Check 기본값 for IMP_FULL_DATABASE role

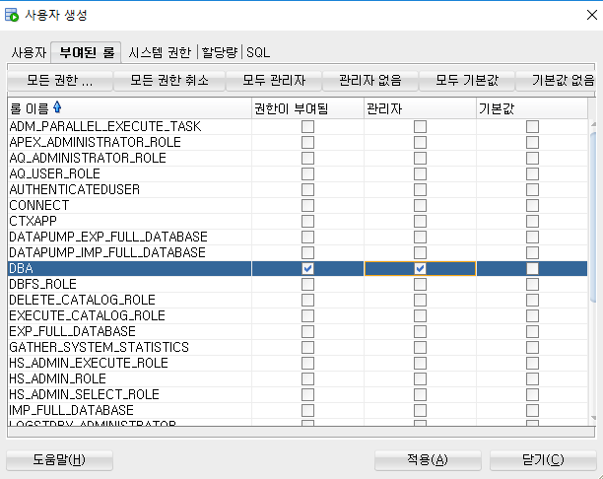pos(532,411)
